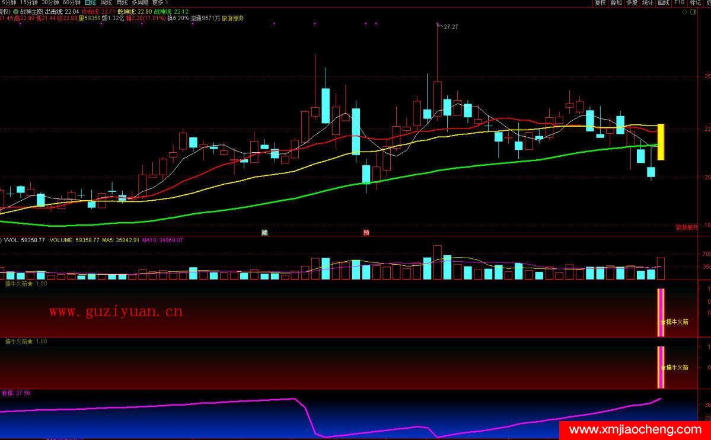Switch to the 15分钟 period
The width and height of the screenshot is (711, 440).
point(28,3)
